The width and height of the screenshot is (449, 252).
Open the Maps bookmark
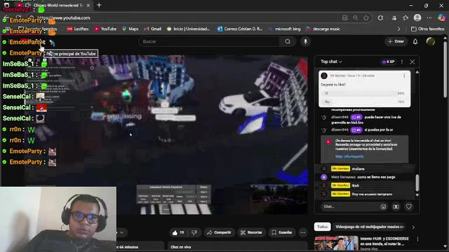(x=130, y=29)
